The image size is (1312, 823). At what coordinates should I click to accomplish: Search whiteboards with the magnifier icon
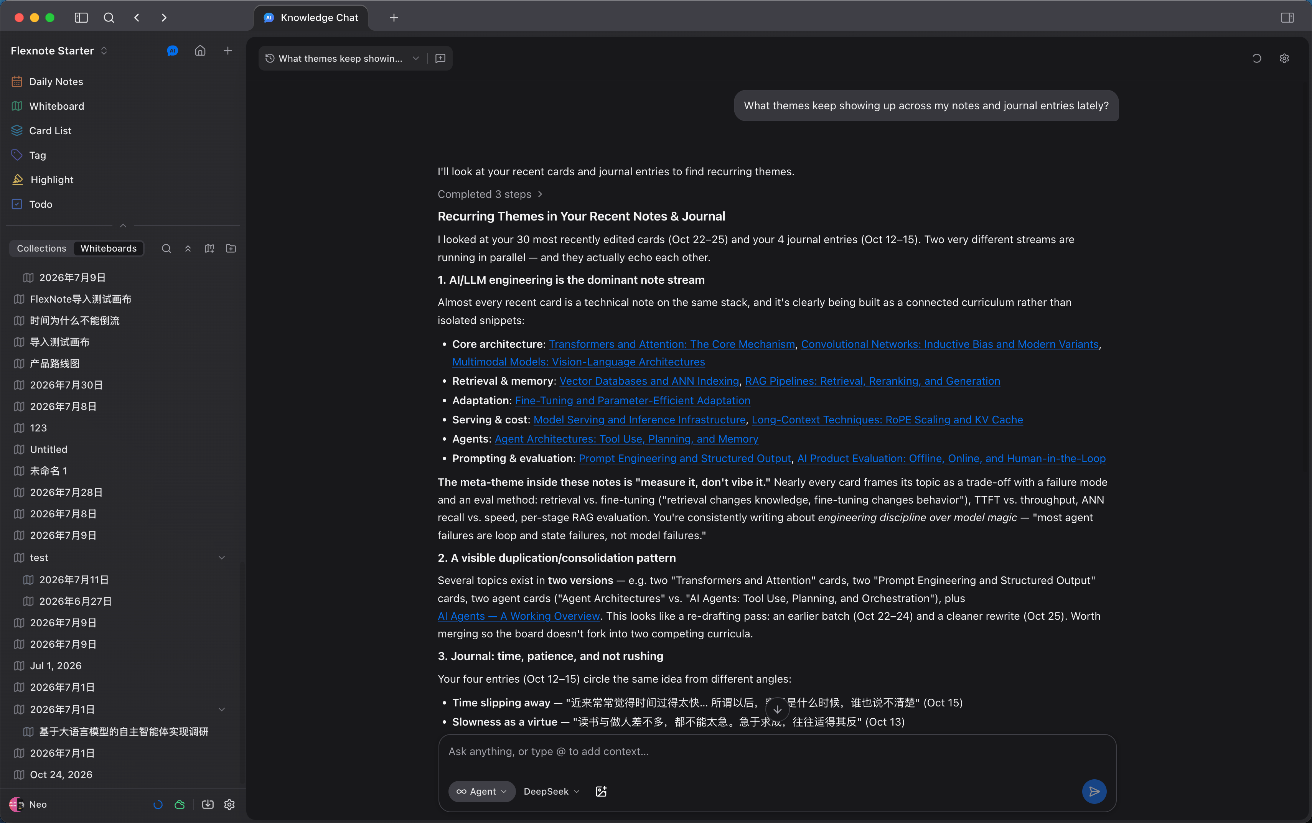click(166, 248)
